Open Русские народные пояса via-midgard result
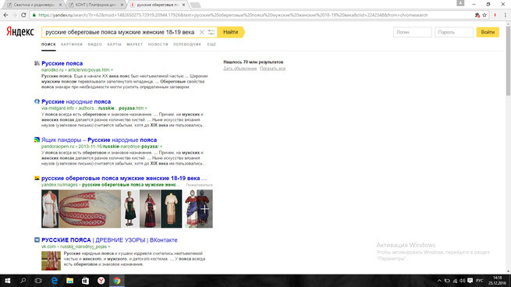The height and width of the screenshot is (287, 511). click(76, 101)
